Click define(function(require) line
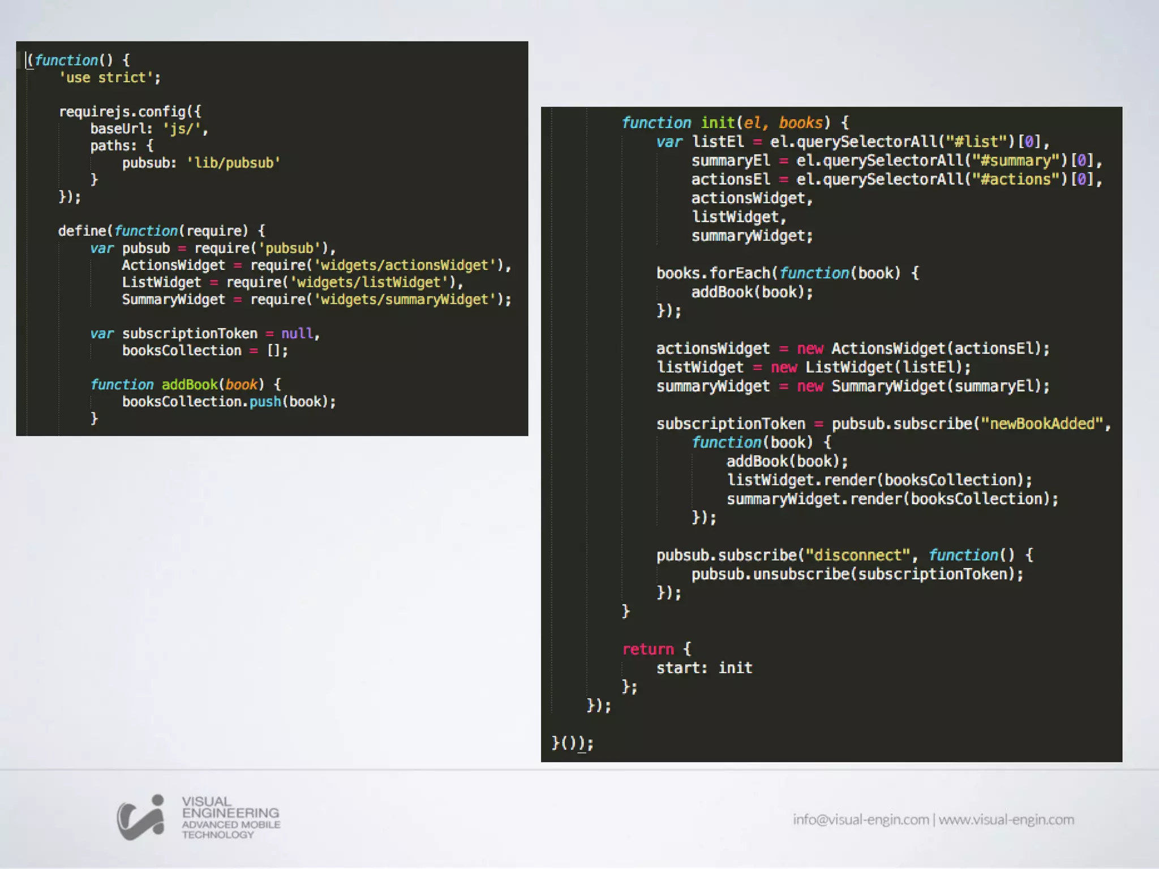Screen dimensions: 1159x869 coord(162,231)
